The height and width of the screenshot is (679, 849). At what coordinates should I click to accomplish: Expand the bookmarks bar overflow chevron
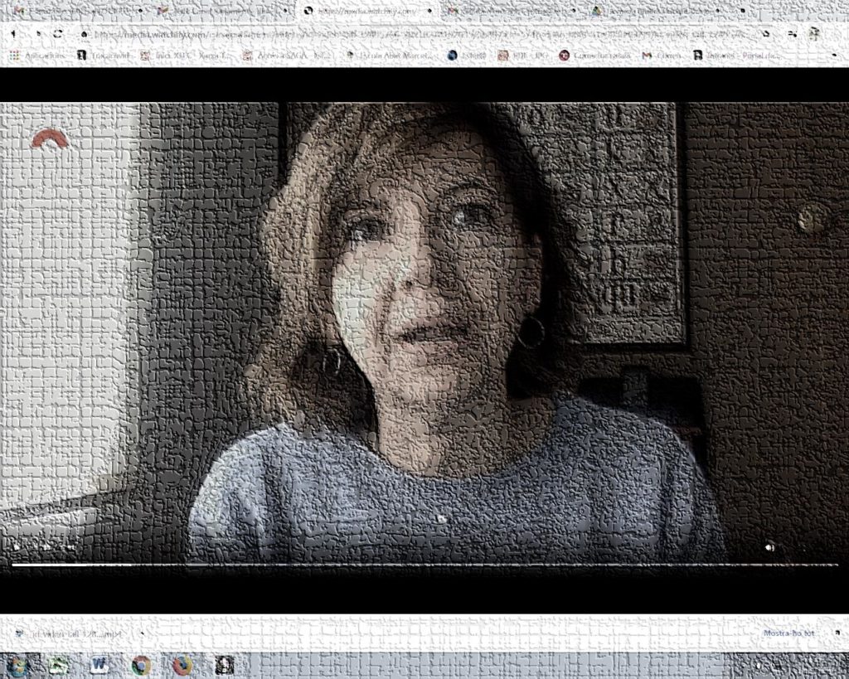[836, 56]
